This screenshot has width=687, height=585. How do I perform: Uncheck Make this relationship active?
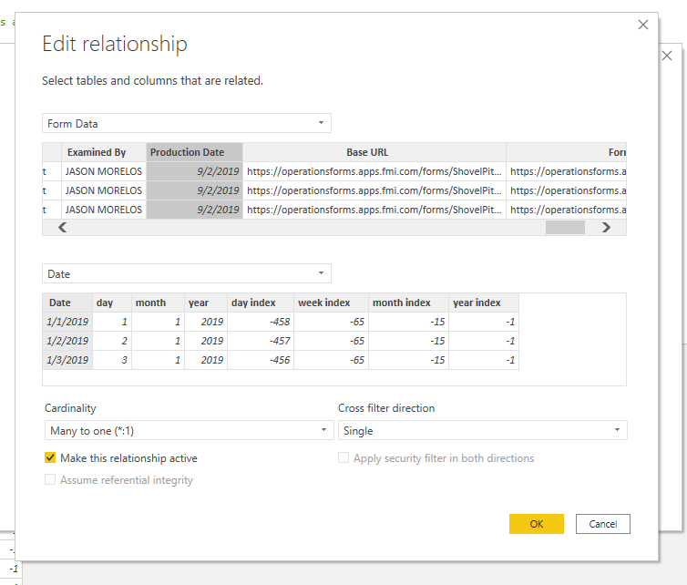(50, 458)
